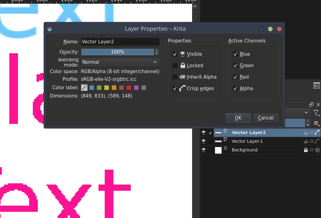
Task: Disable the Red channel checkbox
Action: [235, 77]
